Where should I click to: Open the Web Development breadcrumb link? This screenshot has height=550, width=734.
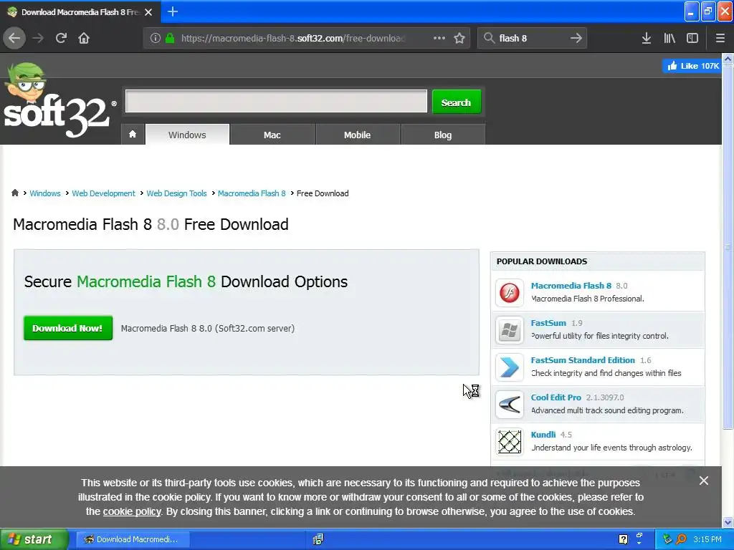[103, 193]
